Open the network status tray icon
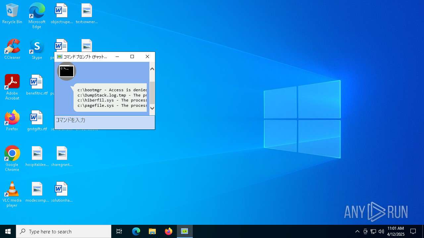 tap(373, 231)
